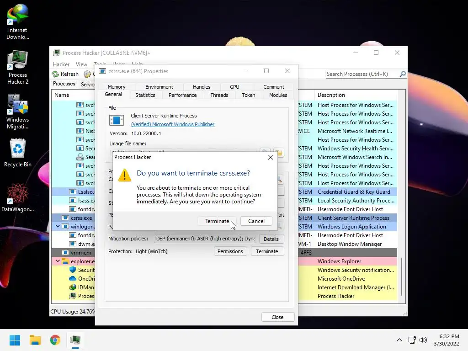468x351 pixels.
Task: Select 'Microsoft Network Realtime' description row
Action: 355,131
